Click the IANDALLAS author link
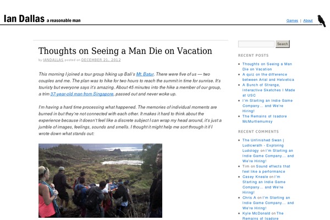 (53, 60)
